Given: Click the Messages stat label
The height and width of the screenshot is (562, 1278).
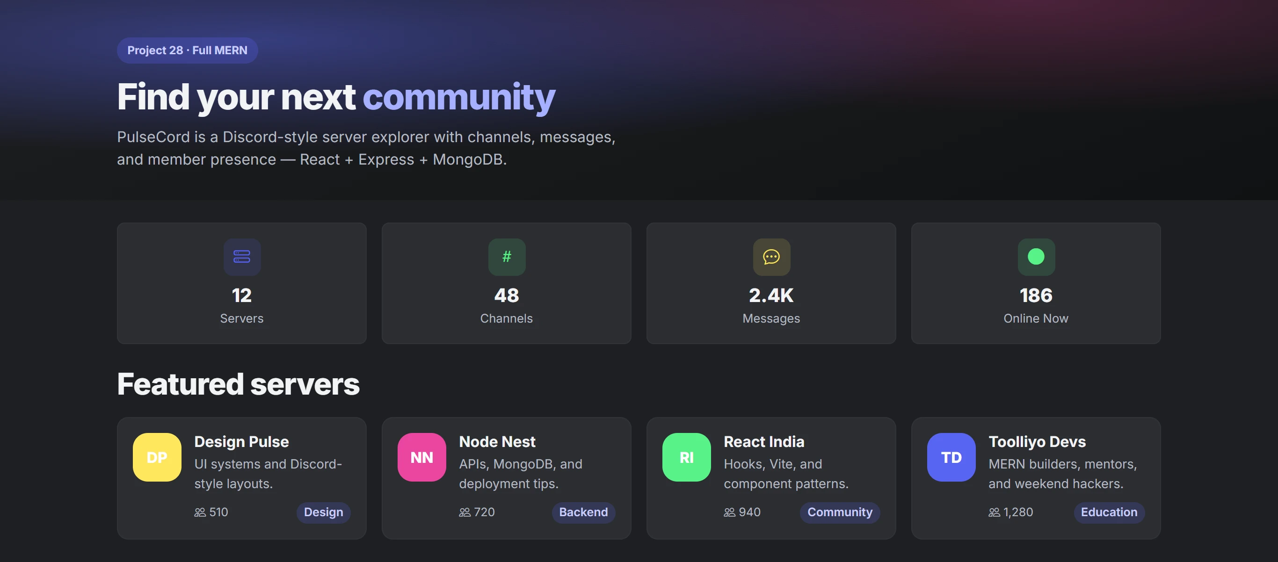Looking at the screenshot, I should tap(771, 318).
